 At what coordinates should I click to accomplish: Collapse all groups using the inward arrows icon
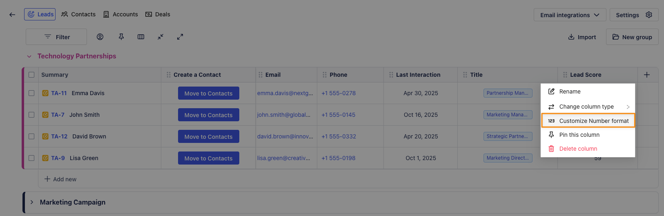[160, 37]
